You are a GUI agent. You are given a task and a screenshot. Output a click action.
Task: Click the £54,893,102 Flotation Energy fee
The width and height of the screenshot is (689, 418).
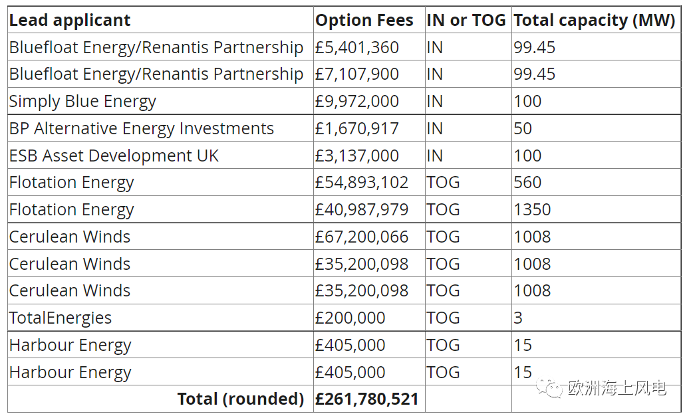point(362,183)
